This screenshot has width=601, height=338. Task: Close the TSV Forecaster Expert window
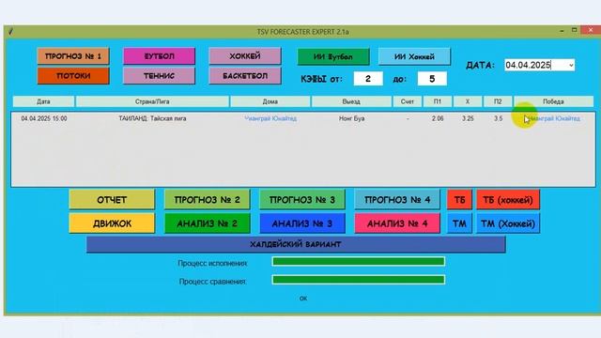[591, 30]
